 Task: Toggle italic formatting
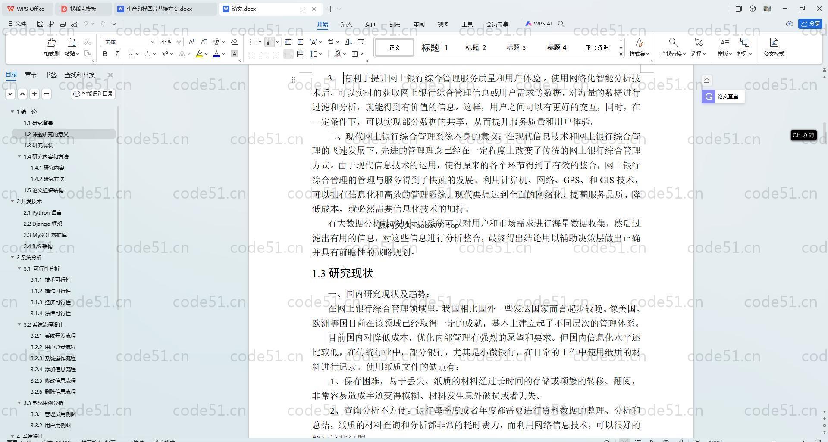pyautogui.click(x=117, y=54)
